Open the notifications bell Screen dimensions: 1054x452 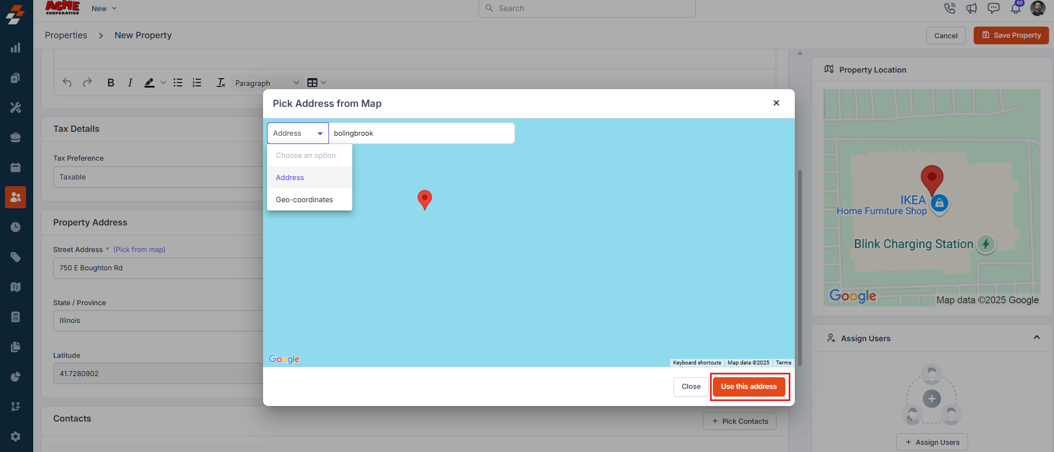(x=1016, y=8)
